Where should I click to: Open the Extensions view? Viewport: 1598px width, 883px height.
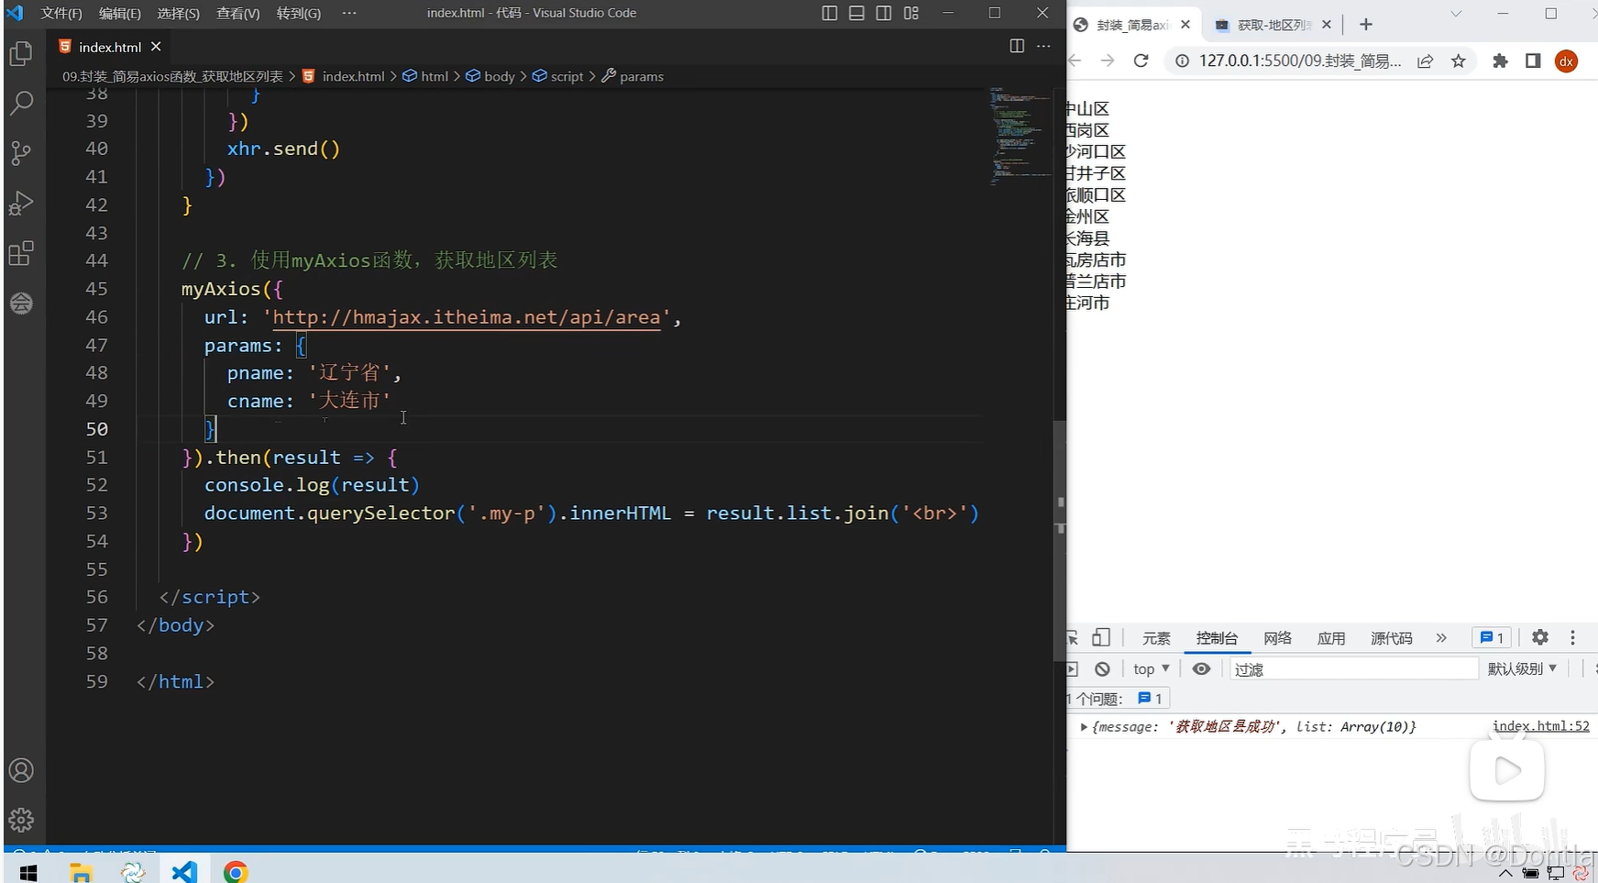coord(21,253)
